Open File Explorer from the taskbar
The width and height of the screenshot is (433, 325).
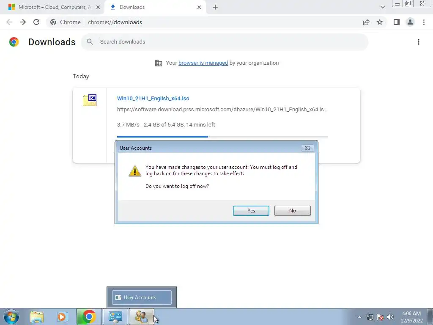37,317
